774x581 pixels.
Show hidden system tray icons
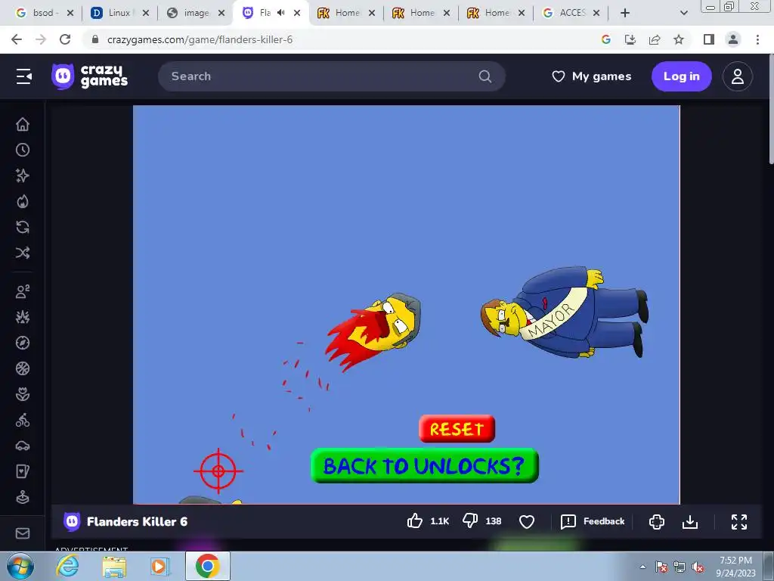pyautogui.click(x=642, y=567)
